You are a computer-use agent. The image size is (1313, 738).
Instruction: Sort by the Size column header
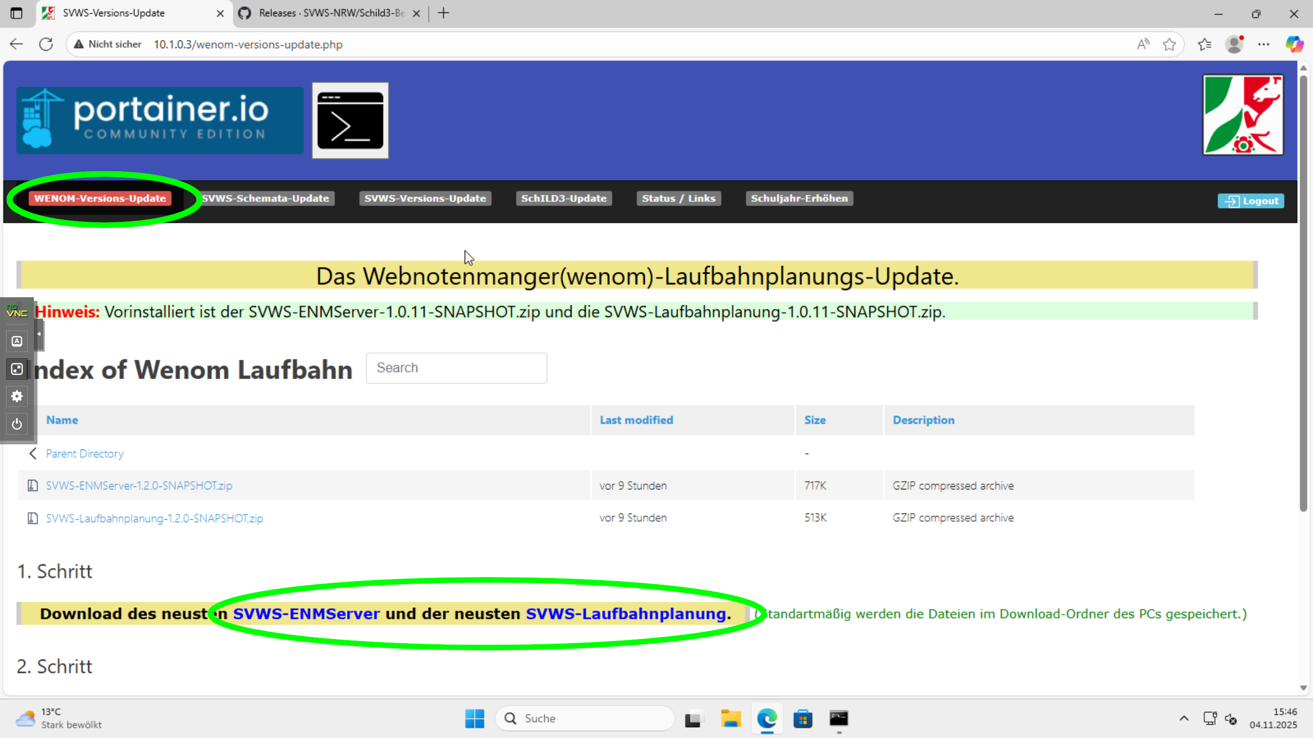(x=815, y=420)
